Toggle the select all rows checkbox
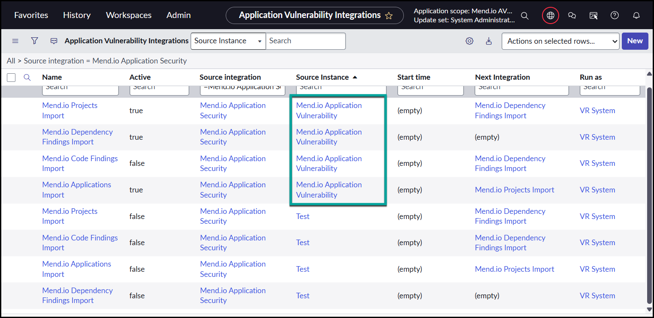The image size is (654, 318). [12, 78]
